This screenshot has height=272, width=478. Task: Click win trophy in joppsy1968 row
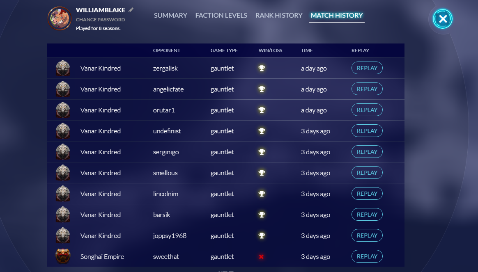pos(262,235)
